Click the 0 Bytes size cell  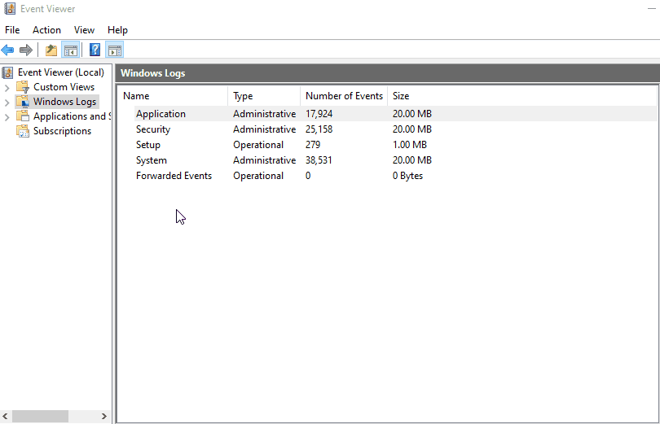[407, 176]
